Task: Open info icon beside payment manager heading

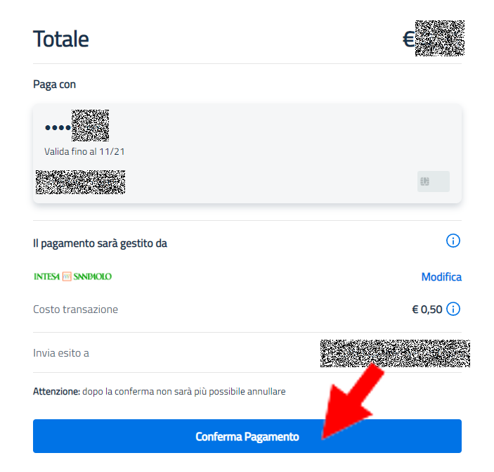Action: click(x=453, y=241)
